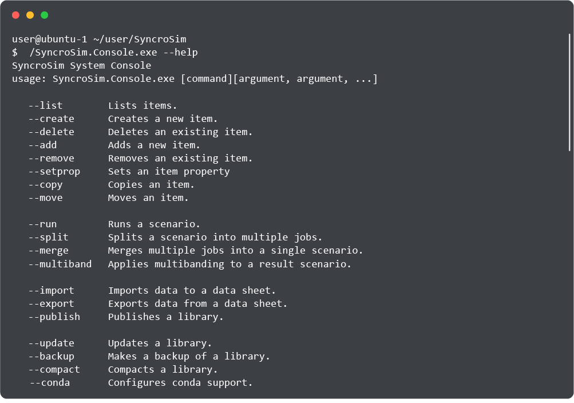This screenshot has width=574, height=403.
Task: Click the --copy command option
Action: click(x=45, y=185)
